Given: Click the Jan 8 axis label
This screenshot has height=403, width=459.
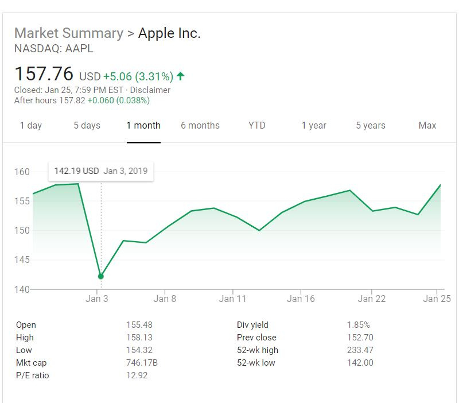Looking at the screenshot, I should coord(165,299).
